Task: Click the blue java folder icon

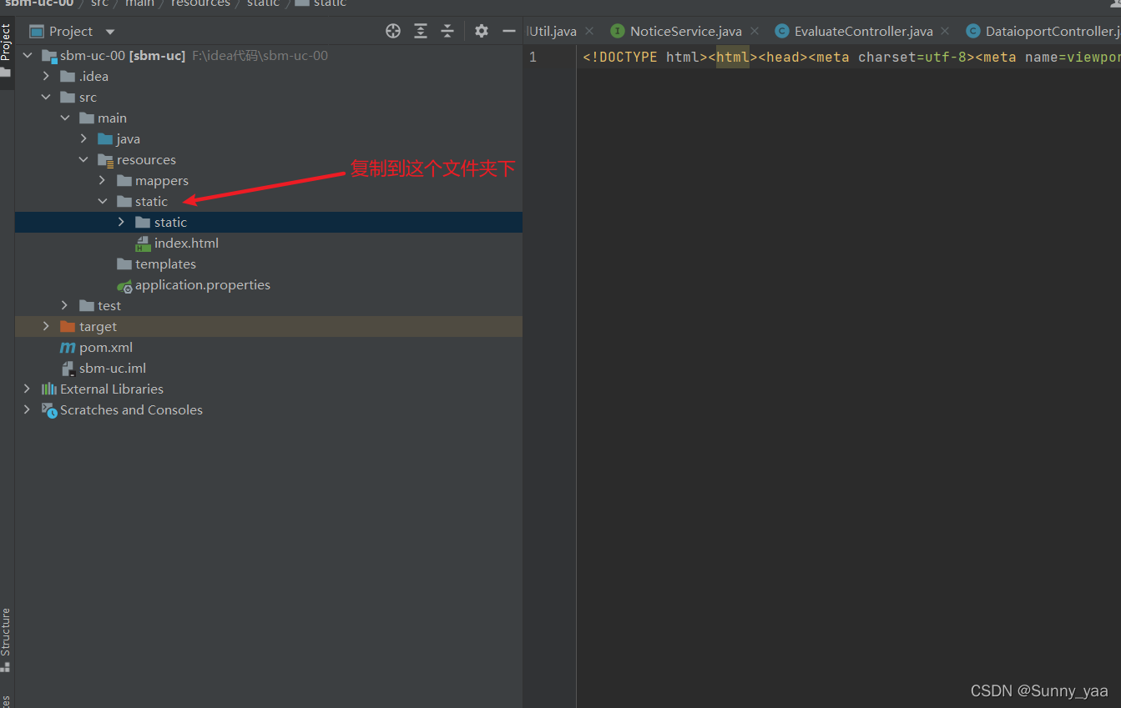Action: coord(105,138)
